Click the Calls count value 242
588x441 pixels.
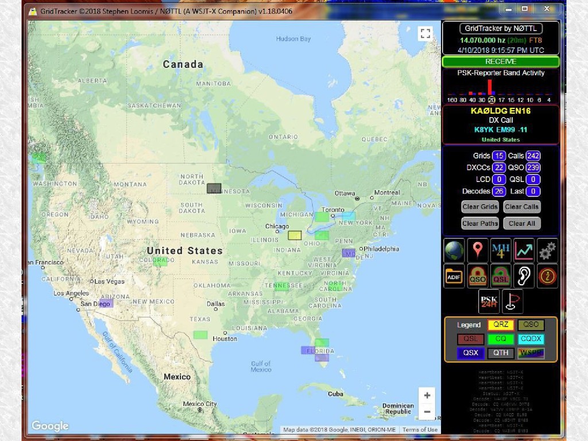tap(533, 156)
